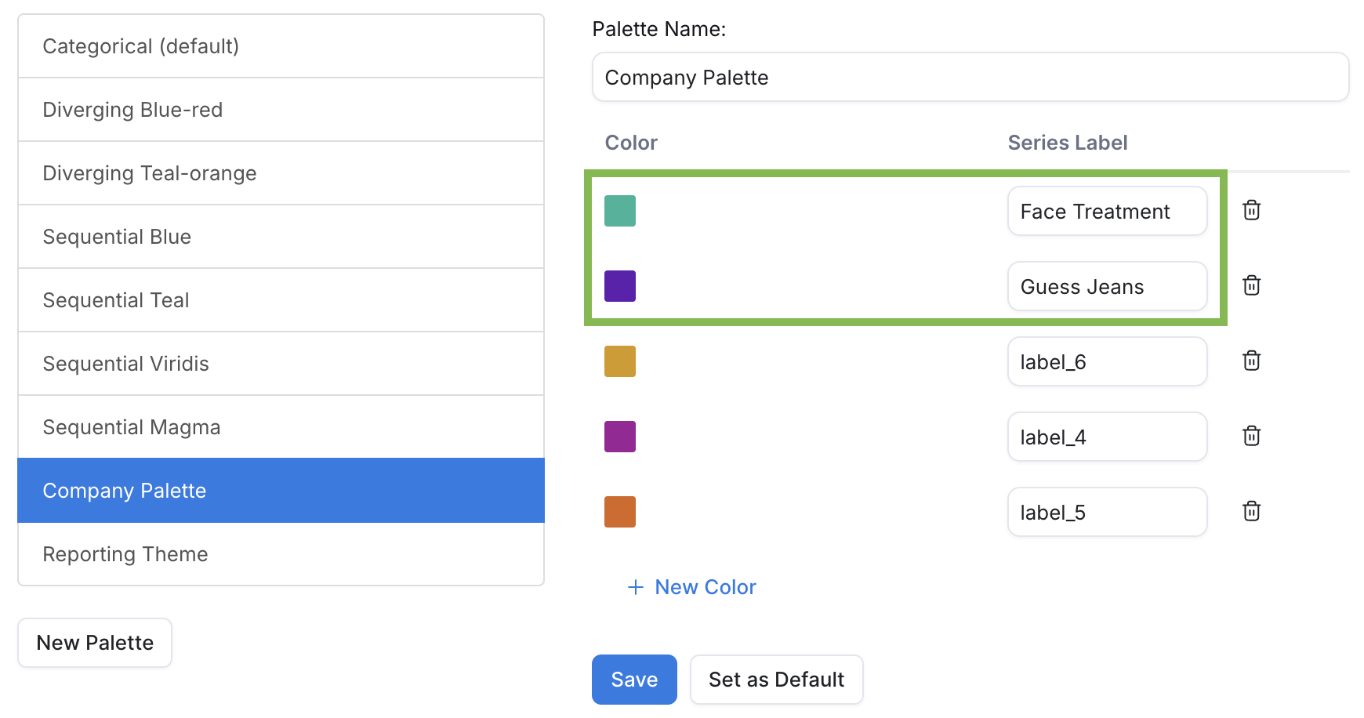Delete the Face Treatment color row
Viewport: 1364px width, 718px height.
pyautogui.click(x=1251, y=210)
